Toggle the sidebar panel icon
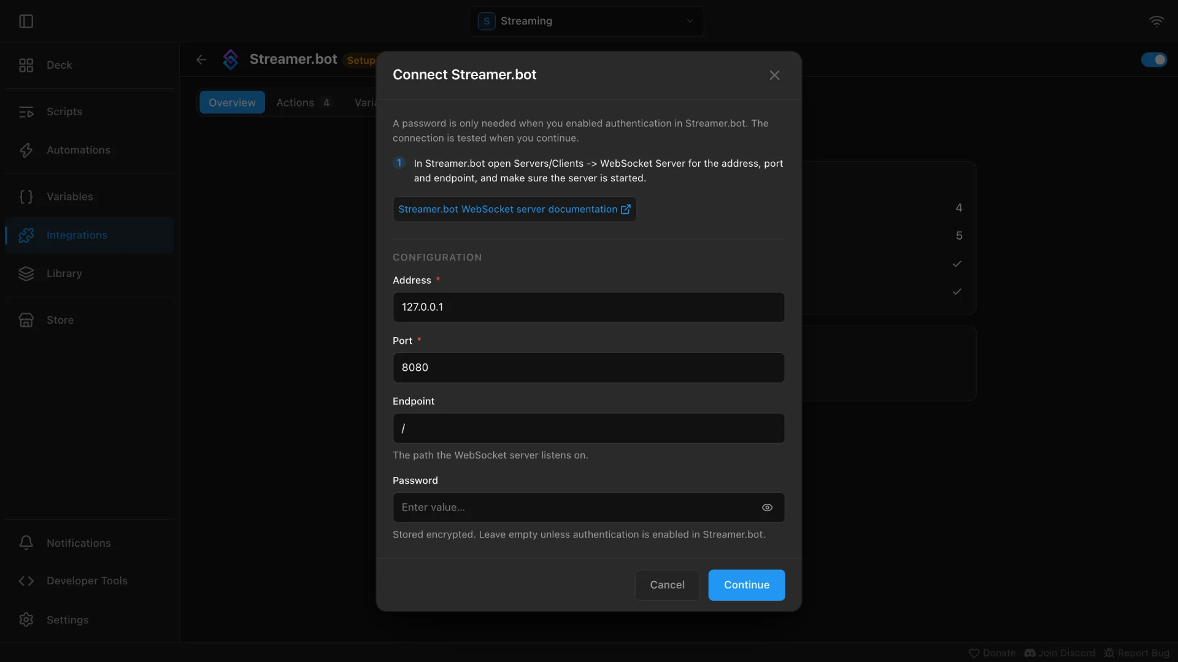Viewport: 1178px width, 662px height. (26, 21)
